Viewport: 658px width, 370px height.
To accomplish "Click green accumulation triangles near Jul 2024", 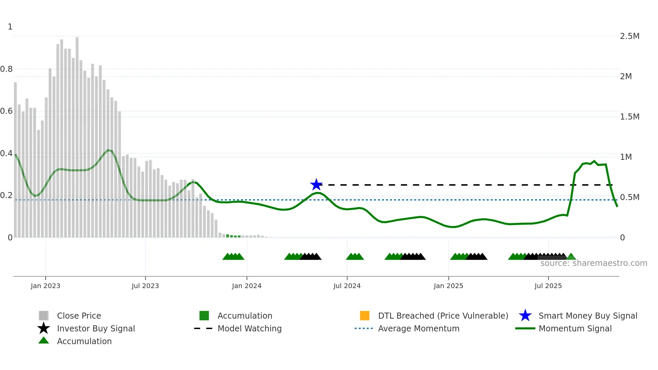I will tap(355, 257).
